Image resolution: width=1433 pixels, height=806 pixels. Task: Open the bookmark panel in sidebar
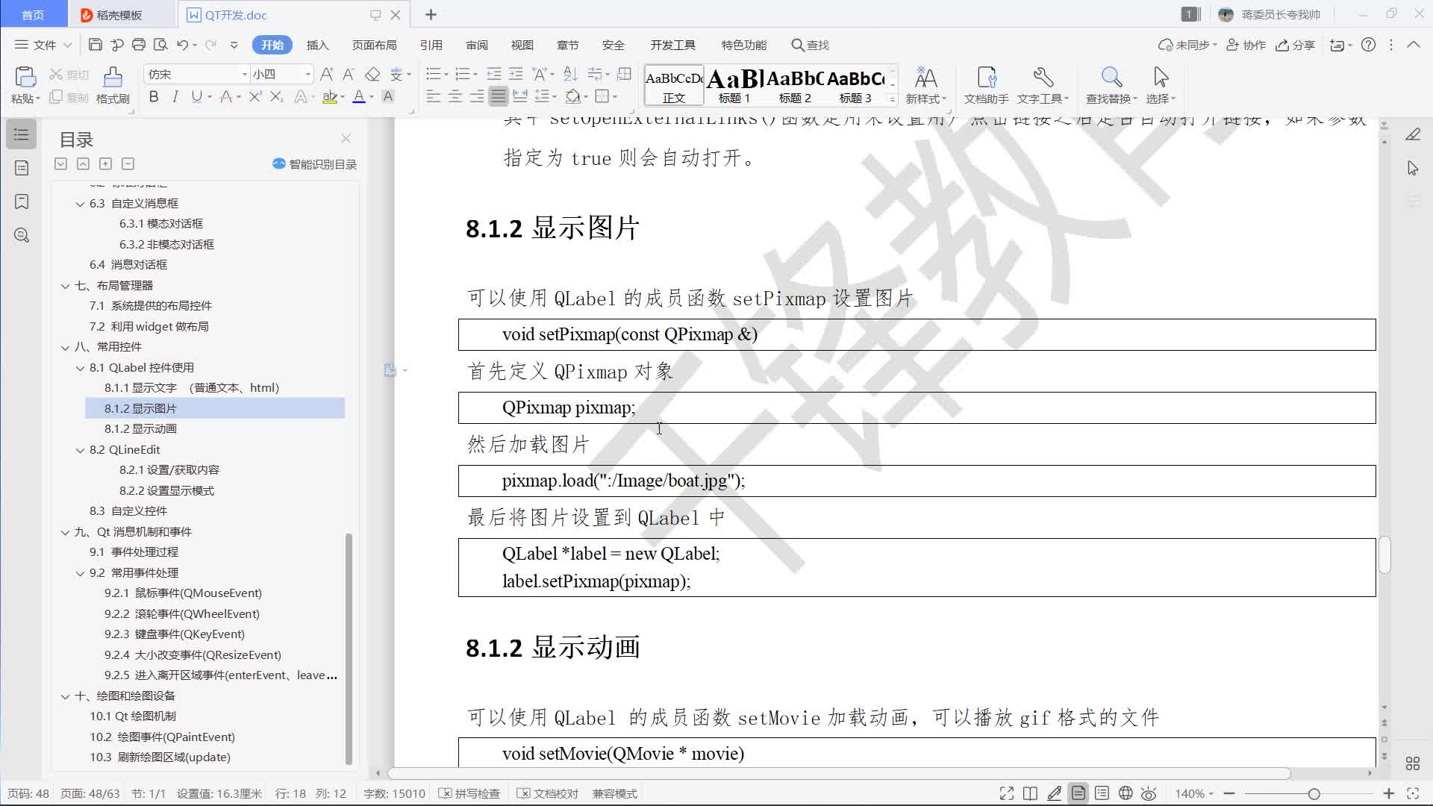coord(22,201)
